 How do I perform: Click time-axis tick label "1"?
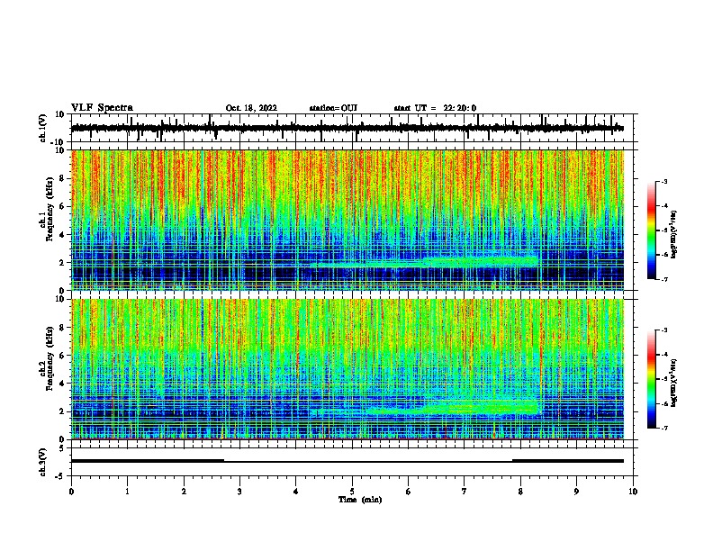(127, 492)
